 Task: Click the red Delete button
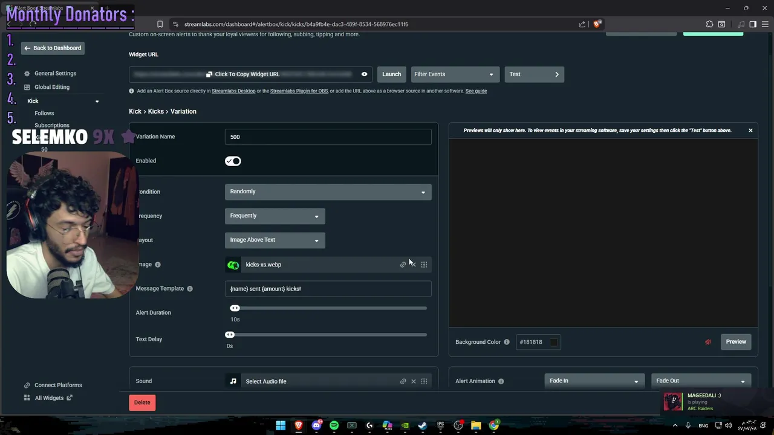142,402
